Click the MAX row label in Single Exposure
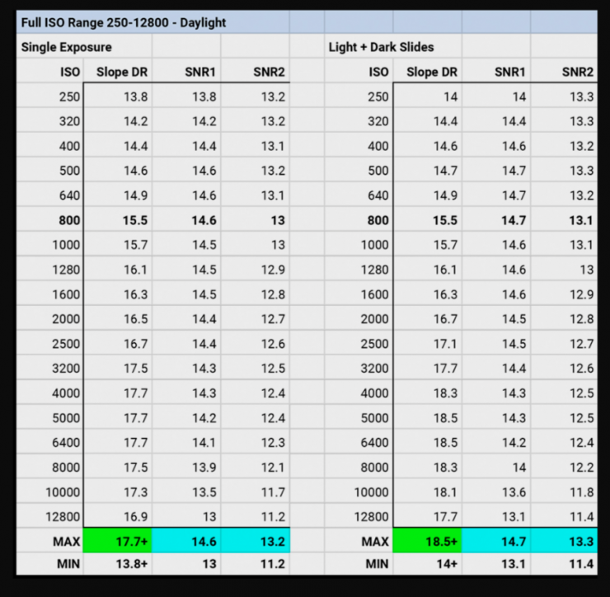The image size is (610, 597). 49,542
